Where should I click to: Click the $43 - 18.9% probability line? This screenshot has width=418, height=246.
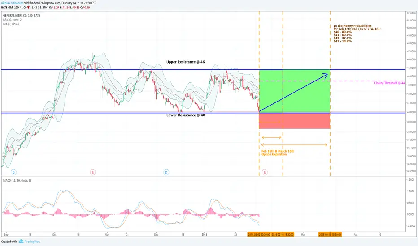pos(343,41)
